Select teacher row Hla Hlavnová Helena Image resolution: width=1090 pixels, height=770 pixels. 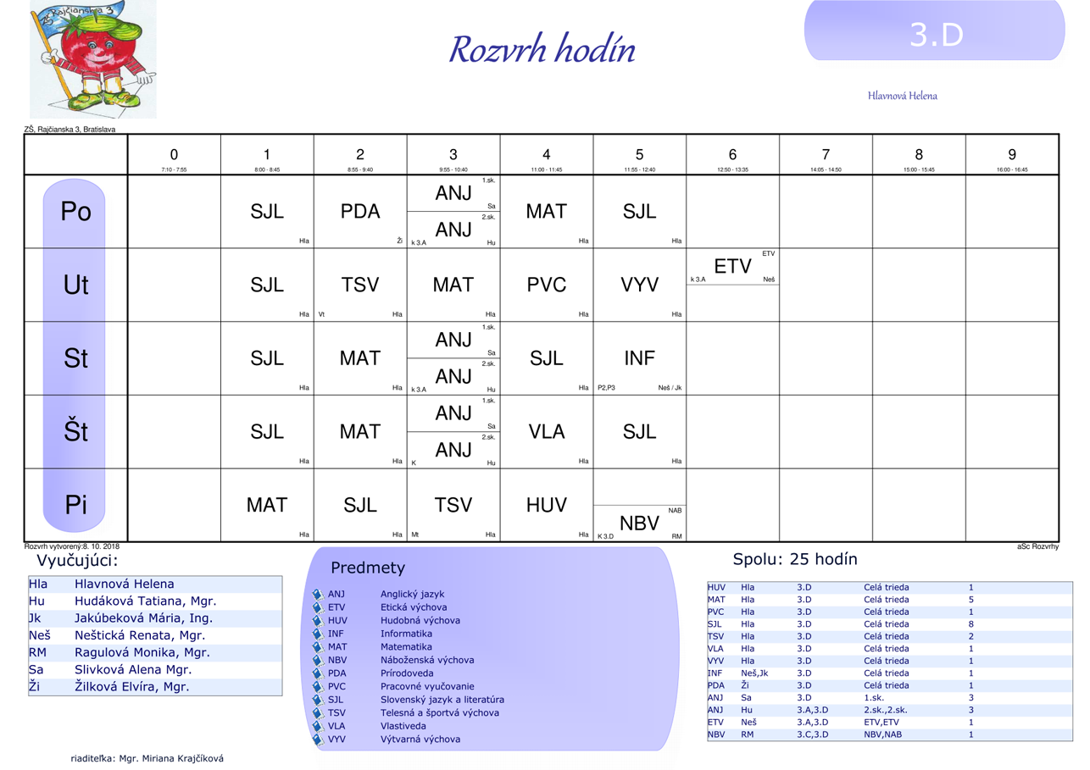click(x=155, y=584)
